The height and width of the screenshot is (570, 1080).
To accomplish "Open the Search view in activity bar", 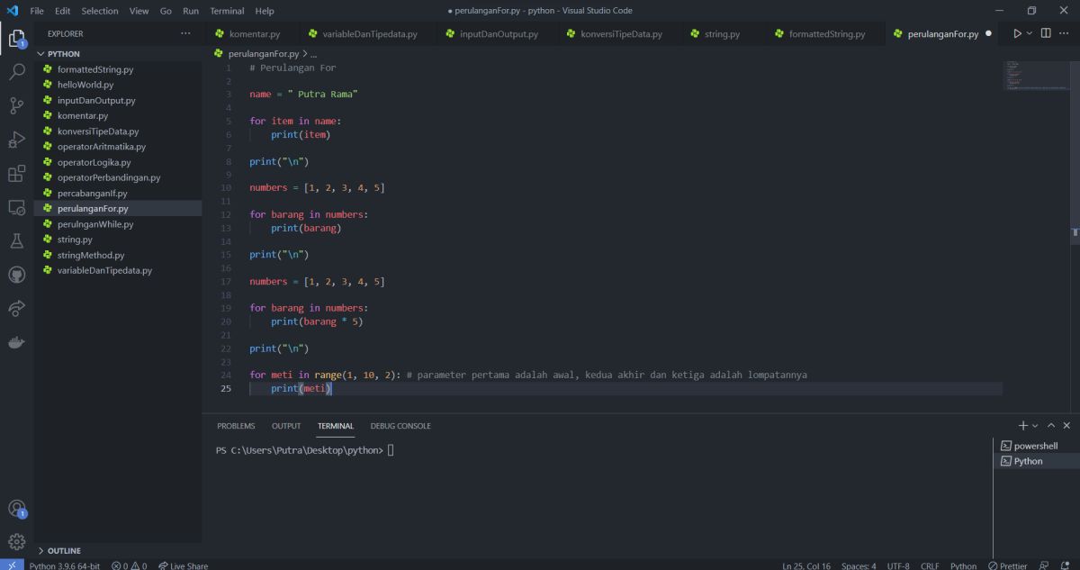I will tap(16, 72).
